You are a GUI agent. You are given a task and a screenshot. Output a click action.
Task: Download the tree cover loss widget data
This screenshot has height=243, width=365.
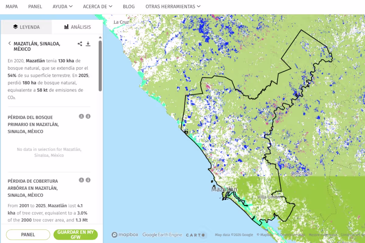coord(81,180)
